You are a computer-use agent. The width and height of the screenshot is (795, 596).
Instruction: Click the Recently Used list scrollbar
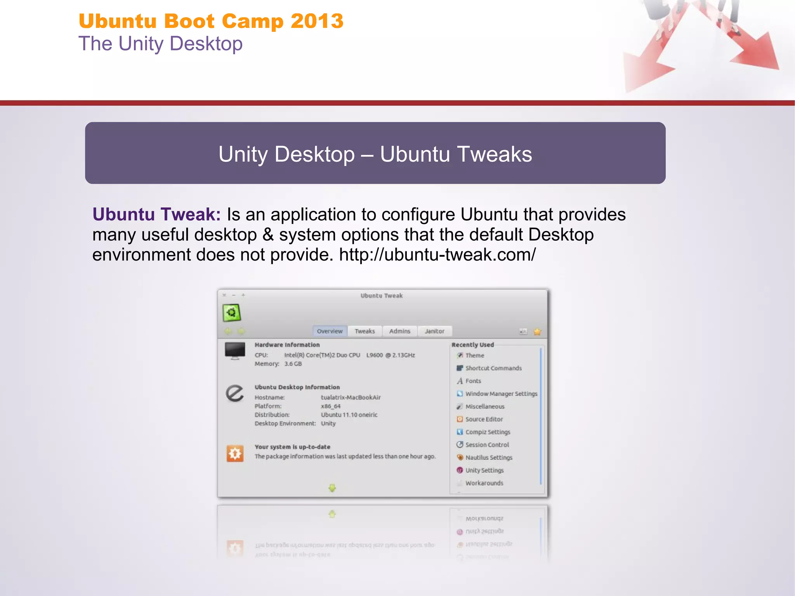[541, 415]
